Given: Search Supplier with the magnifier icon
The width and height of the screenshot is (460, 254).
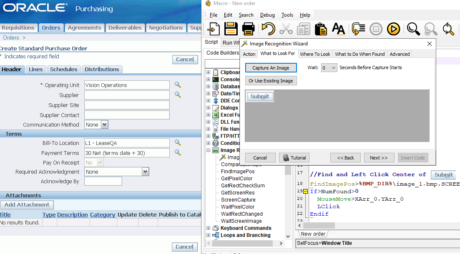Looking at the screenshot, I should (178, 95).
